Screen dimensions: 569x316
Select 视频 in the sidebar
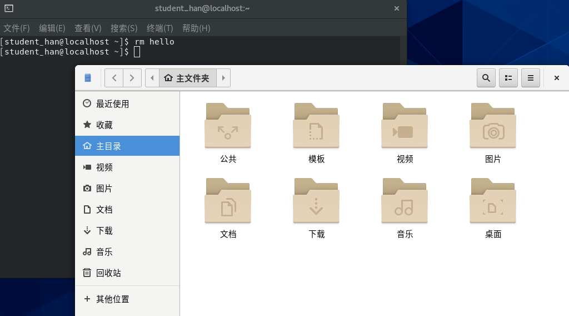(x=127, y=167)
